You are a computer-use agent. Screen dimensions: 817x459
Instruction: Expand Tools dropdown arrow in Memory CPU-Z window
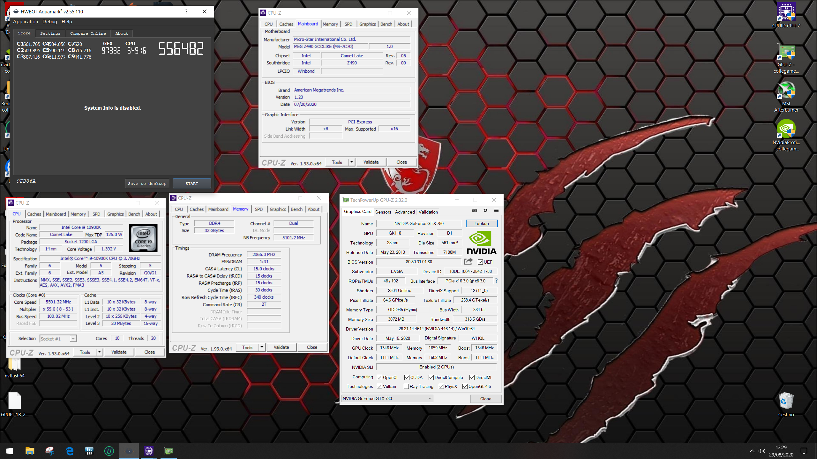point(262,347)
